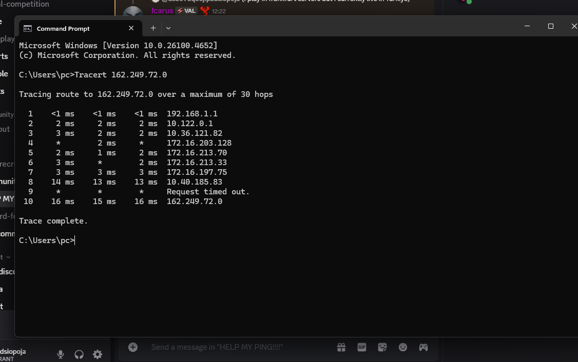
Task: Click the IP 10.40.185.83 in hop 8
Action: tap(195, 182)
